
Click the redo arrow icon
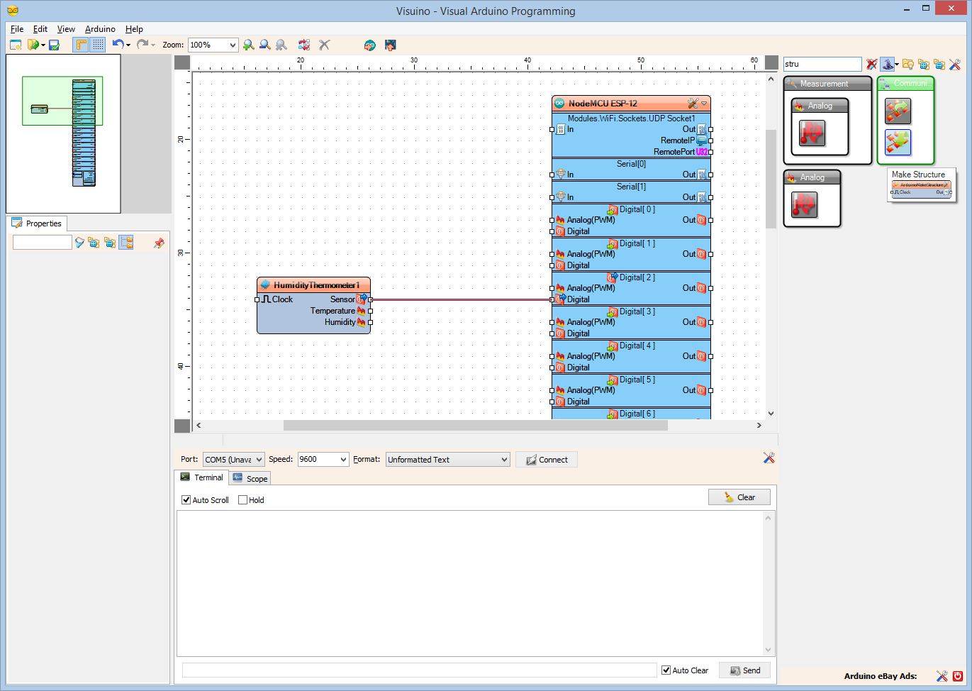[143, 45]
